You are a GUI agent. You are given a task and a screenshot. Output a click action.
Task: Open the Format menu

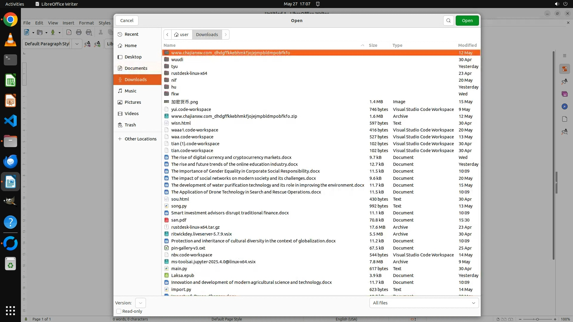coord(86,23)
